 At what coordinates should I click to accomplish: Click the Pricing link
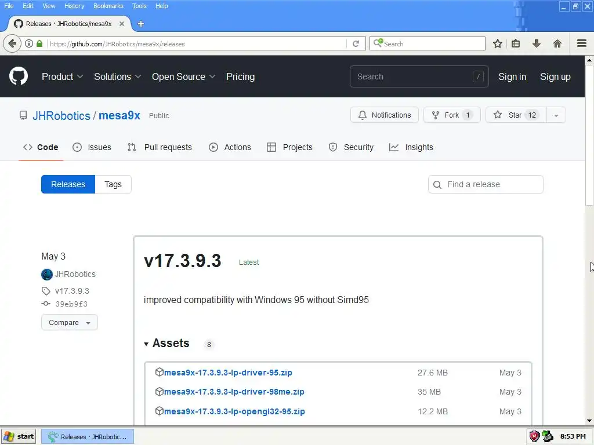click(240, 77)
